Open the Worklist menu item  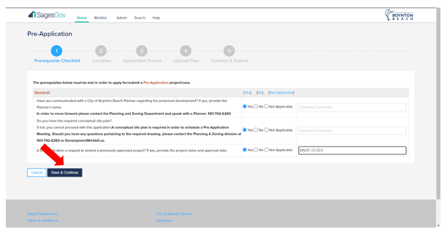[100, 18]
